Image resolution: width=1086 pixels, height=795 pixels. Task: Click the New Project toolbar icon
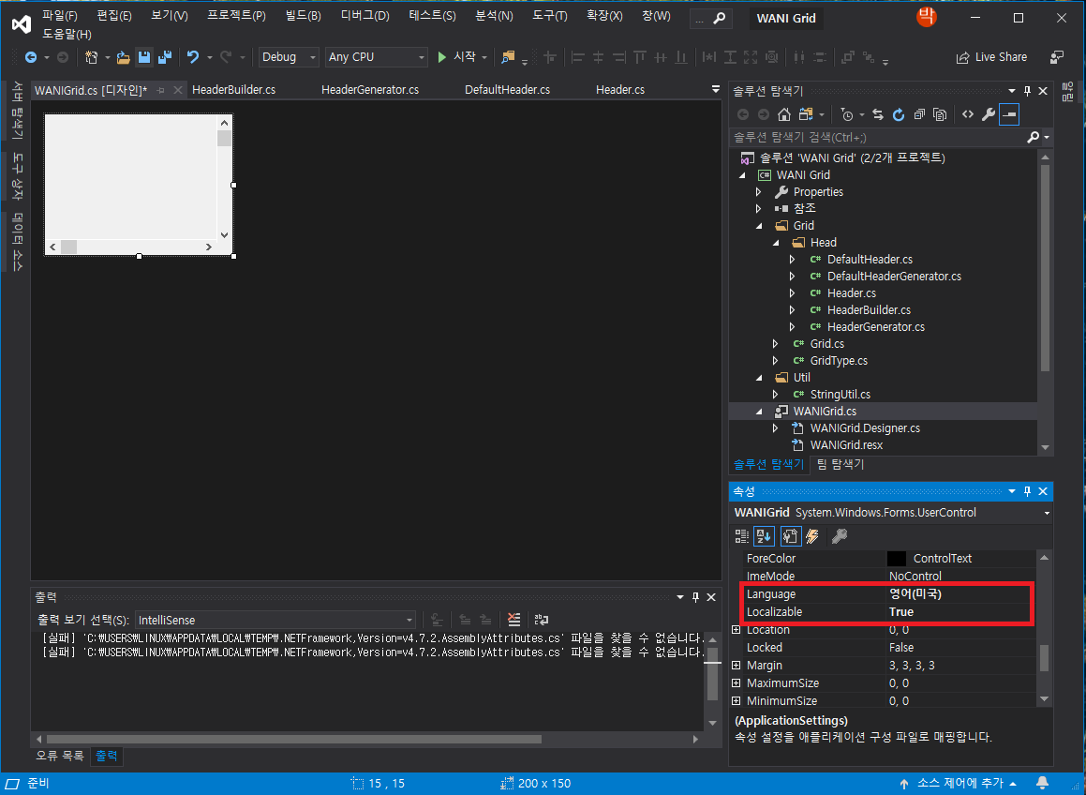click(x=92, y=57)
